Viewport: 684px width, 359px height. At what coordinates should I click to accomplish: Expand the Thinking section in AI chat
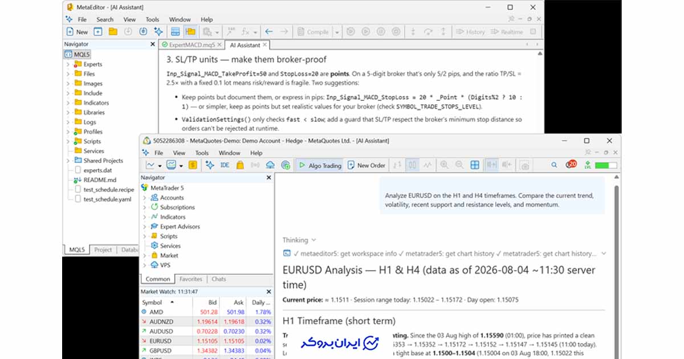299,240
